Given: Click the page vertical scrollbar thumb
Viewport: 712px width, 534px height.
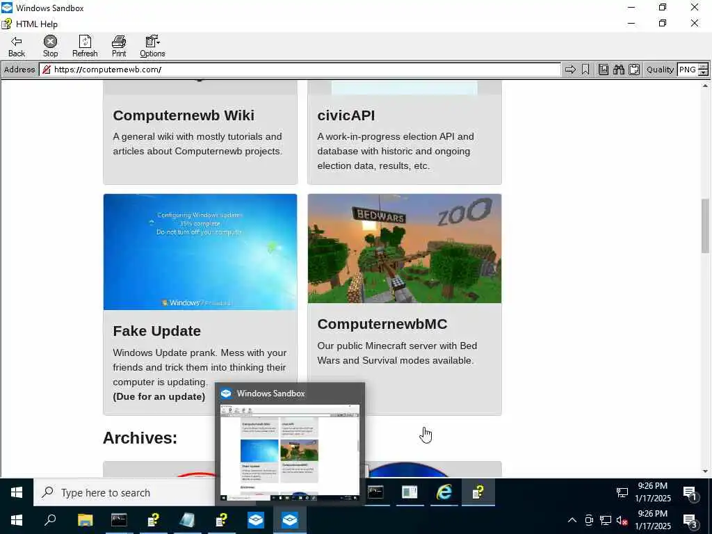Looking at the screenshot, I should tap(705, 226).
